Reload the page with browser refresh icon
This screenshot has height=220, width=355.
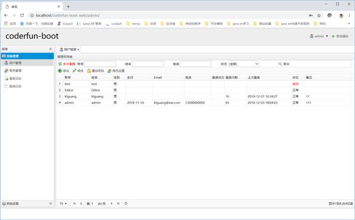pyautogui.click(x=22, y=16)
